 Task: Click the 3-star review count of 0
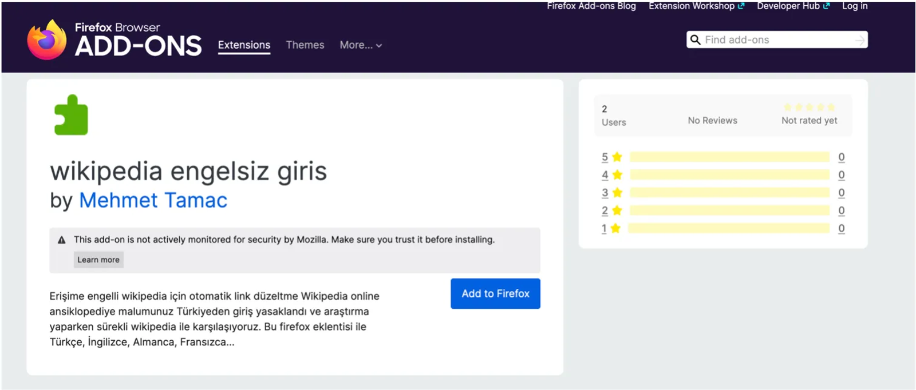[x=841, y=193]
